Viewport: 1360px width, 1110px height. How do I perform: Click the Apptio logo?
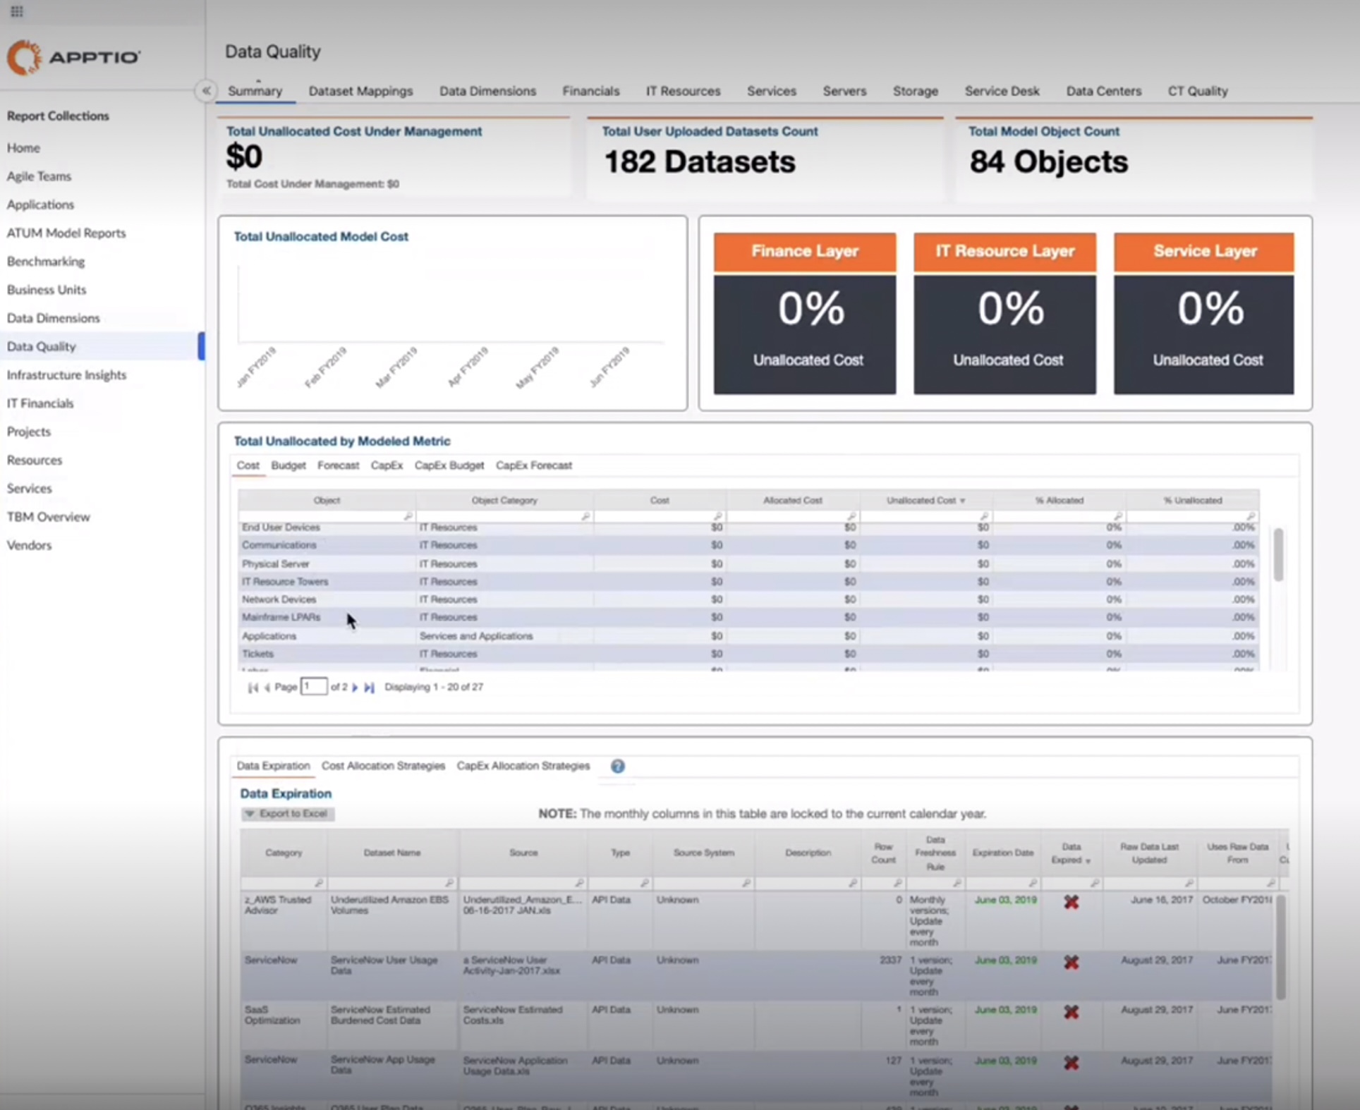[x=74, y=57]
